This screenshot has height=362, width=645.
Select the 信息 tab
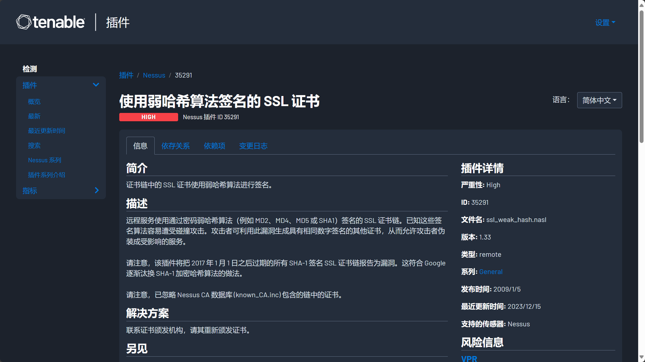[x=140, y=146]
